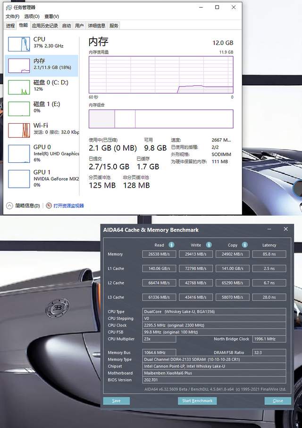Screen dimensions: 302x428
Task: Minimize the AIDA64 benchmark window
Action: click(x=269, y=229)
